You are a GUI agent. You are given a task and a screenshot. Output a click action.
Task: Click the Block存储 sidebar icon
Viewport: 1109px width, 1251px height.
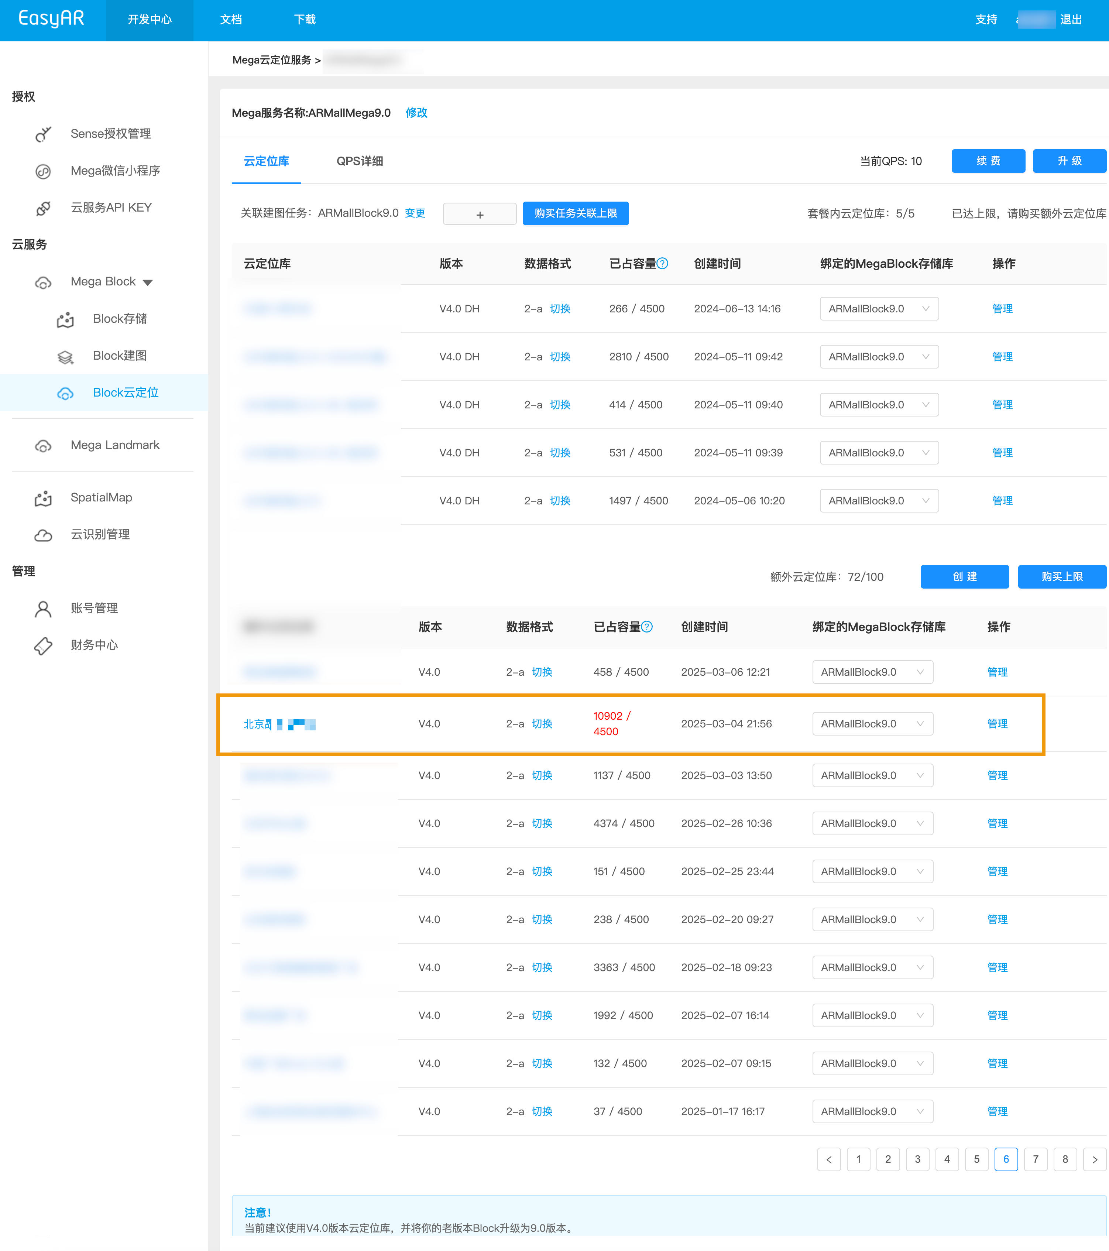65,319
